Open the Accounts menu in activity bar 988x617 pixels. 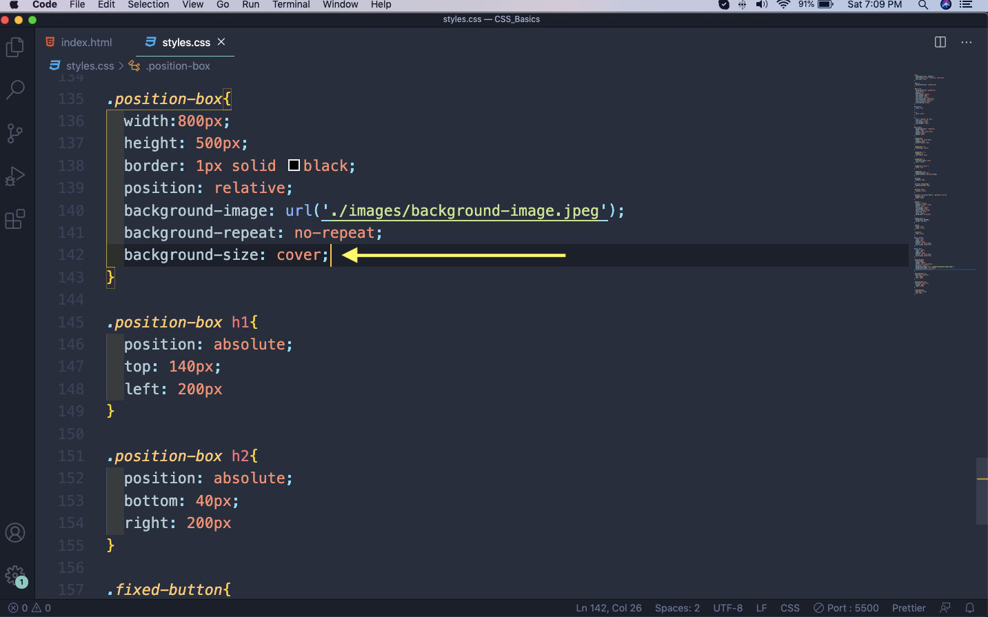(14, 533)
